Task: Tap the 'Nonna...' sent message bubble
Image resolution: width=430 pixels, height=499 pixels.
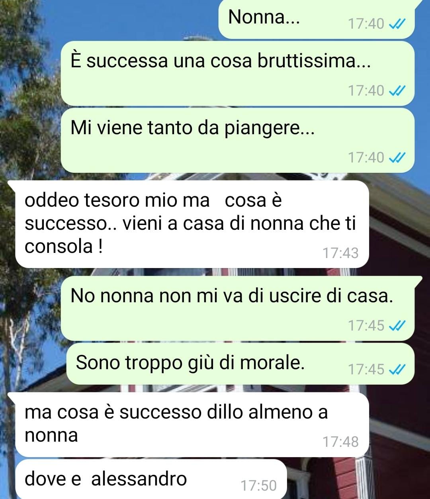Action: (x=317, y=19)
